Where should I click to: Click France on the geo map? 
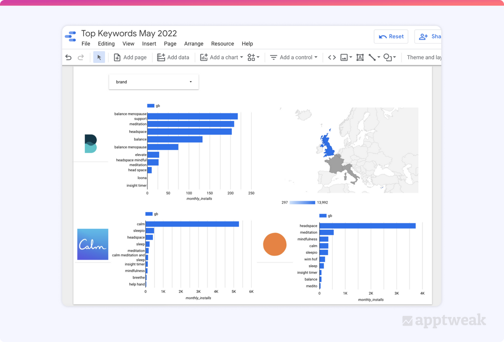pyautogui.click(x=335, y=164)
